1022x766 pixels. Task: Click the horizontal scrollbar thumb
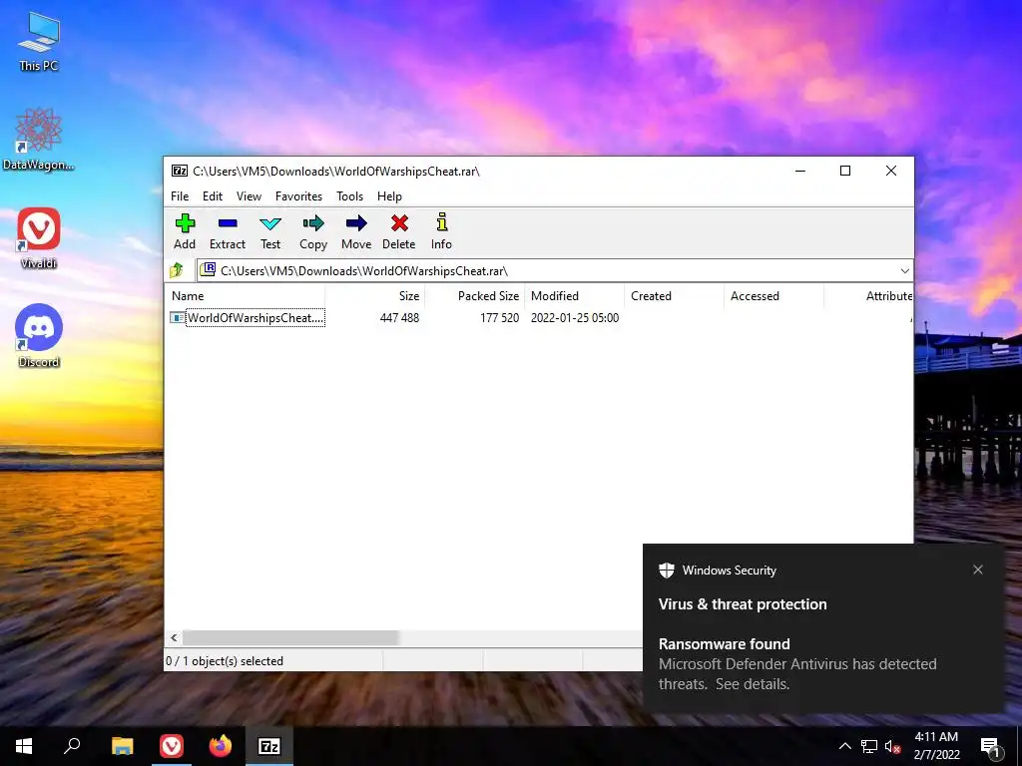(x=290, y=637)
